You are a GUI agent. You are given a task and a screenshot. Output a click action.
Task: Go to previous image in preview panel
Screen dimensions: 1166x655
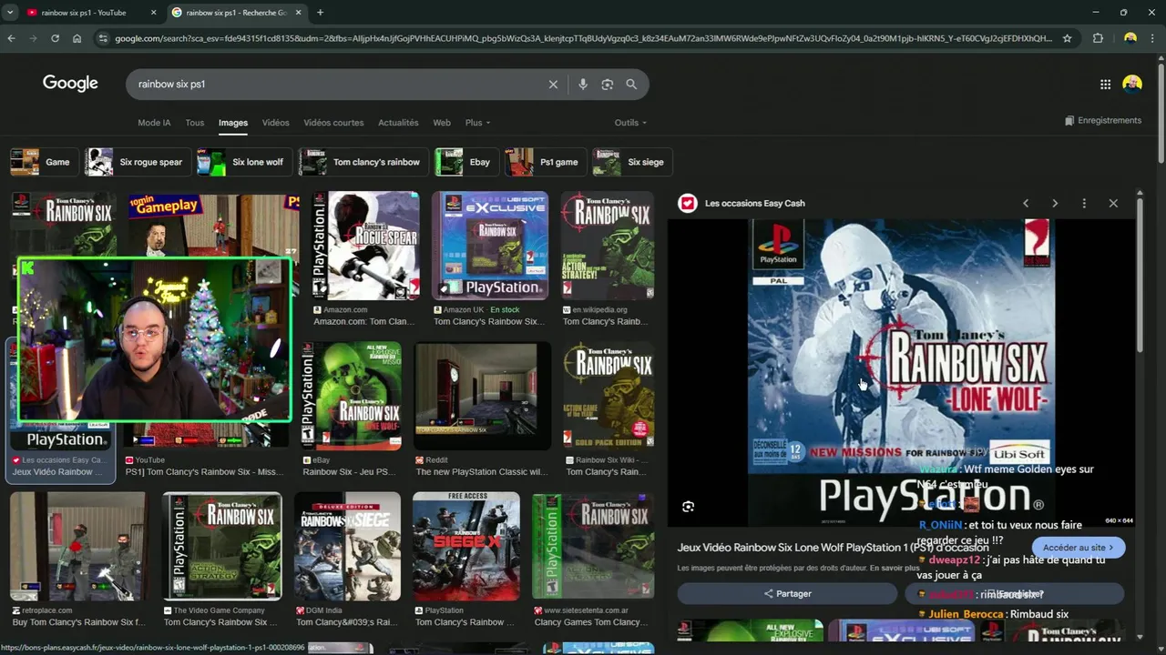1026,203
